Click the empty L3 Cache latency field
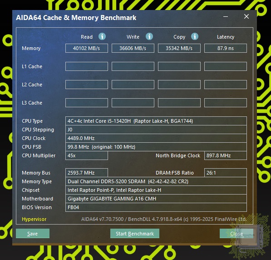Viewport: 271px width, 260px height. [x=226, y=103]
